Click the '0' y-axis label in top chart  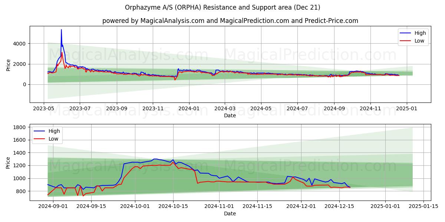pos(25,84)
